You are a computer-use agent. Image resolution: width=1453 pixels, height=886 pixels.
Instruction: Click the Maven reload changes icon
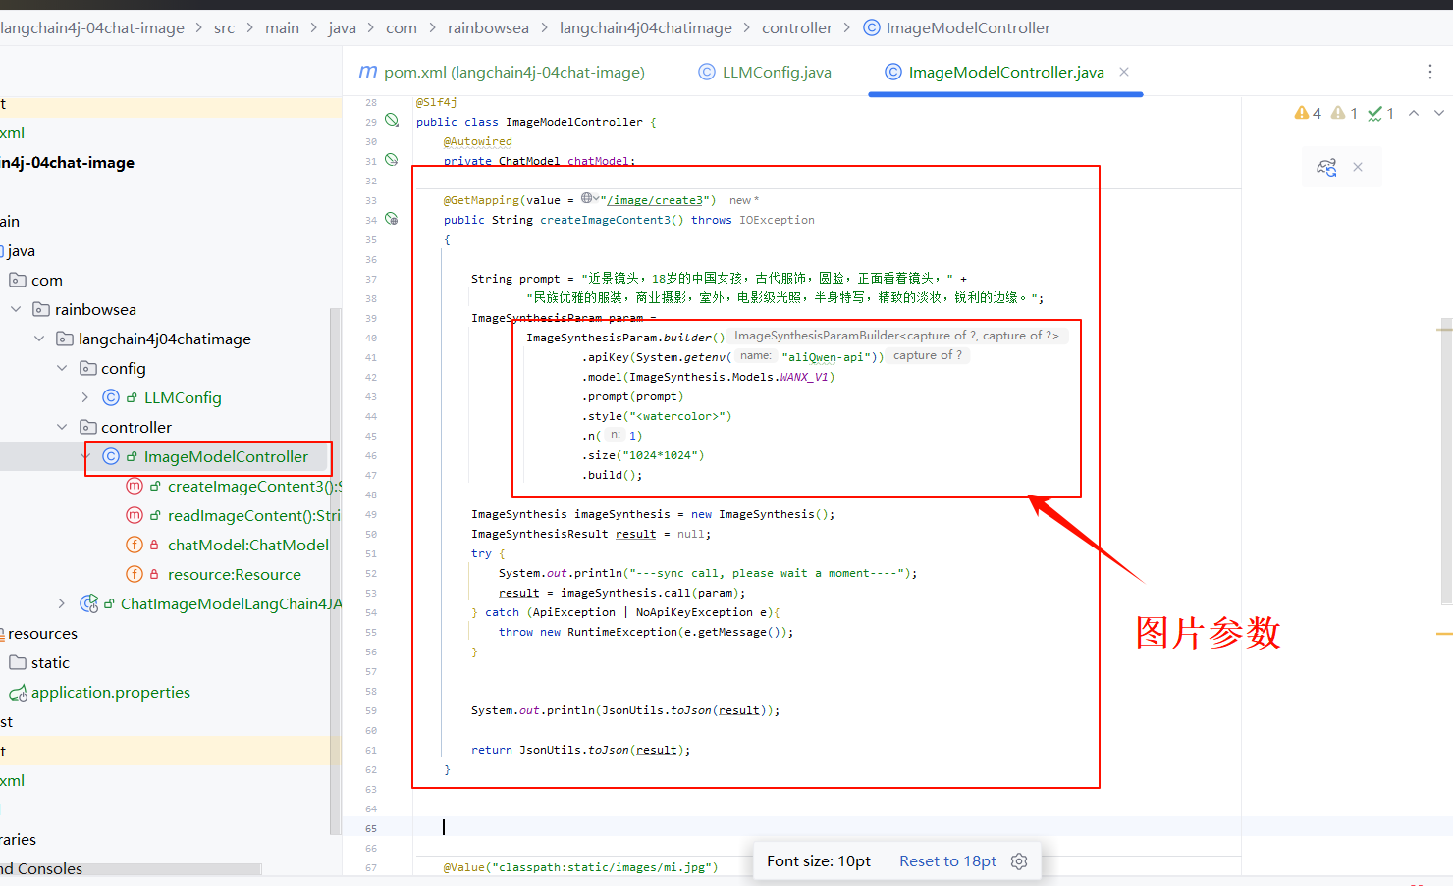click(1326, 168)
